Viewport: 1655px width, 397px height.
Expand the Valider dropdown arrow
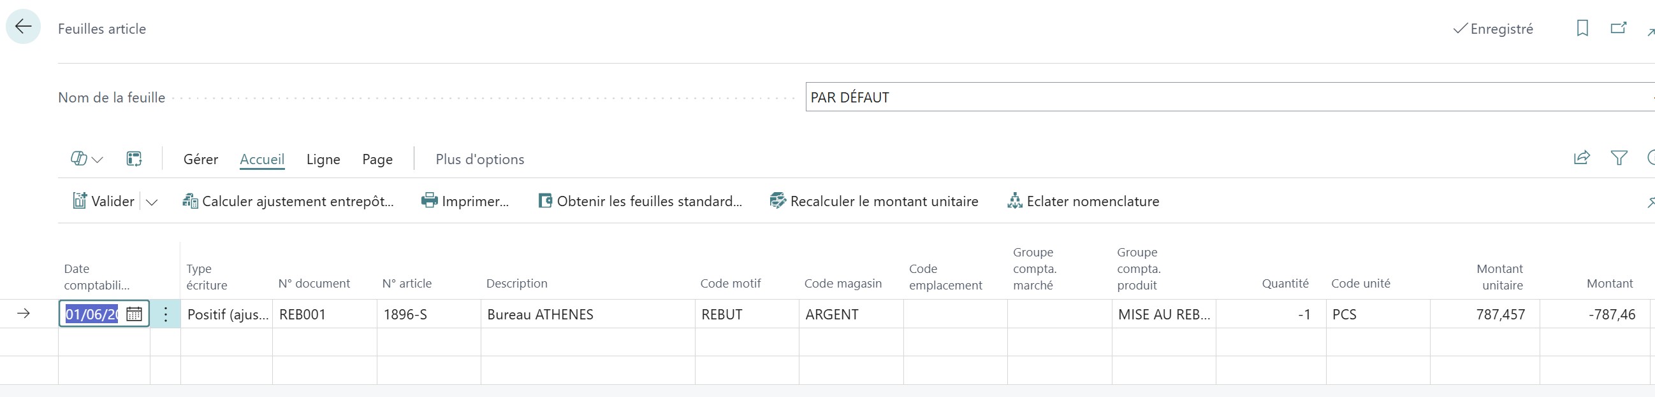152,202
